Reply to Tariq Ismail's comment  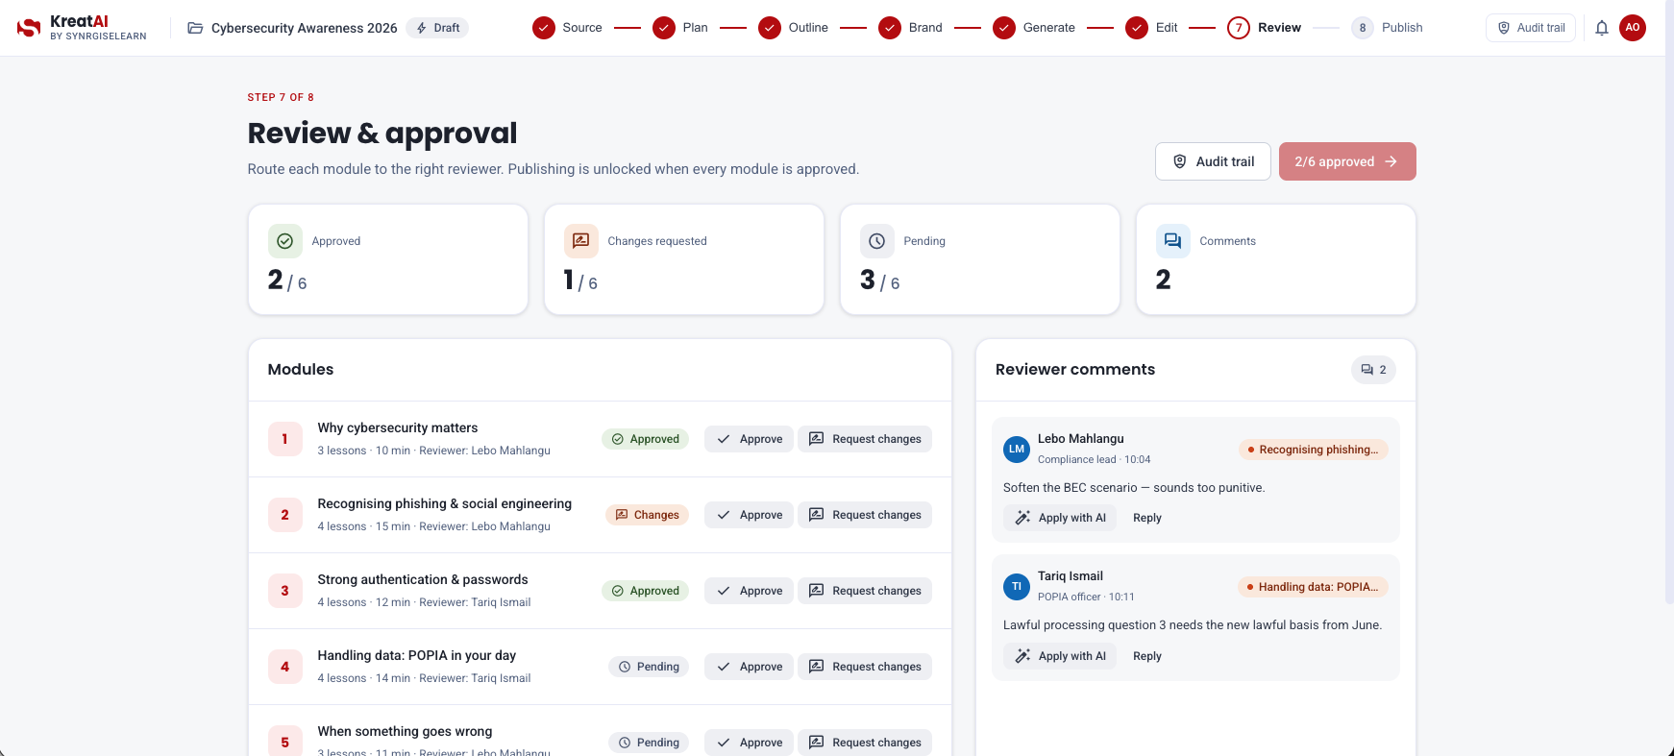(1147, 656)
